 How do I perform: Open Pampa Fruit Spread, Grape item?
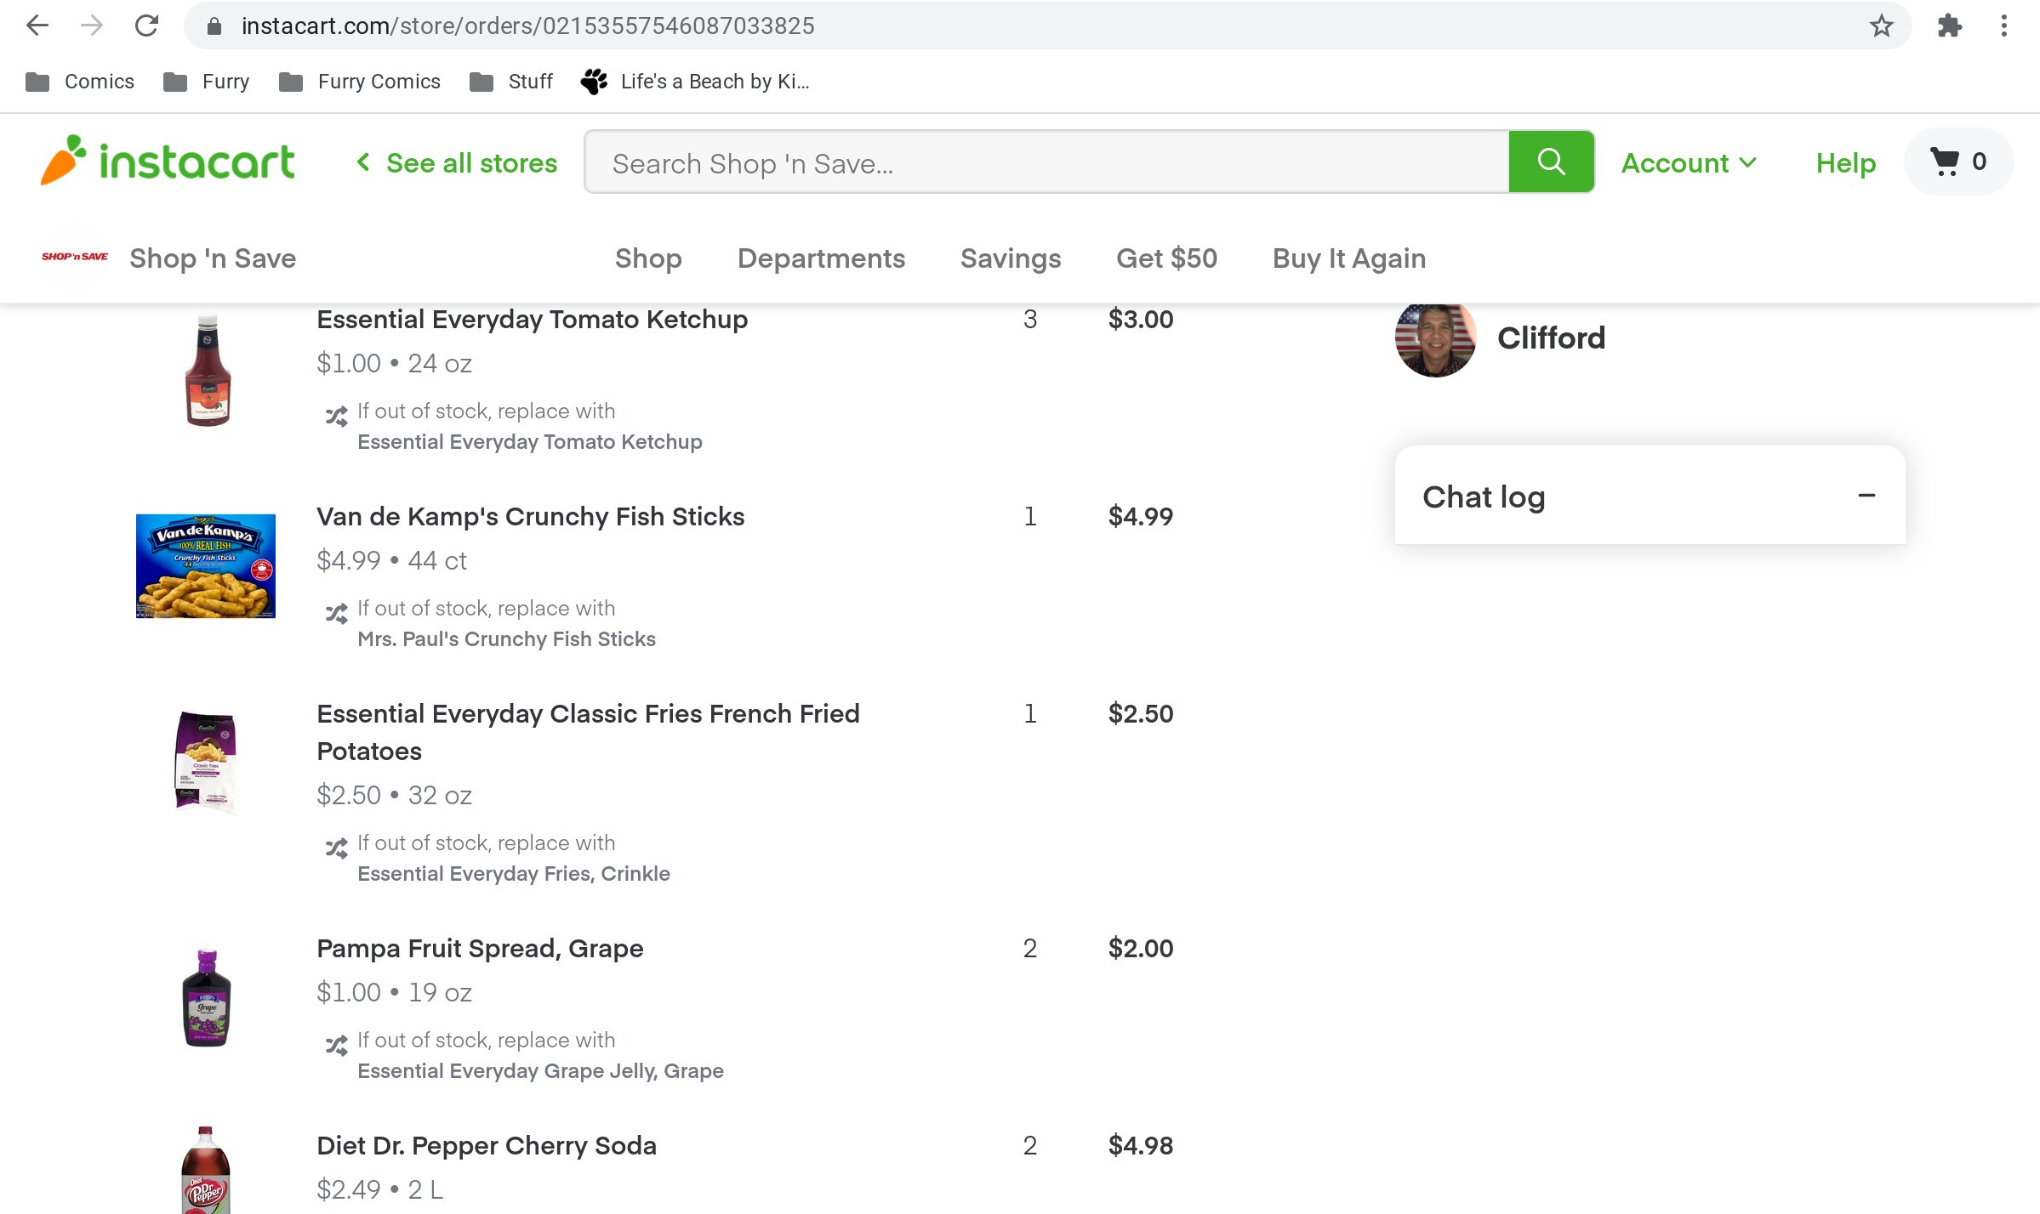point(480,949)
